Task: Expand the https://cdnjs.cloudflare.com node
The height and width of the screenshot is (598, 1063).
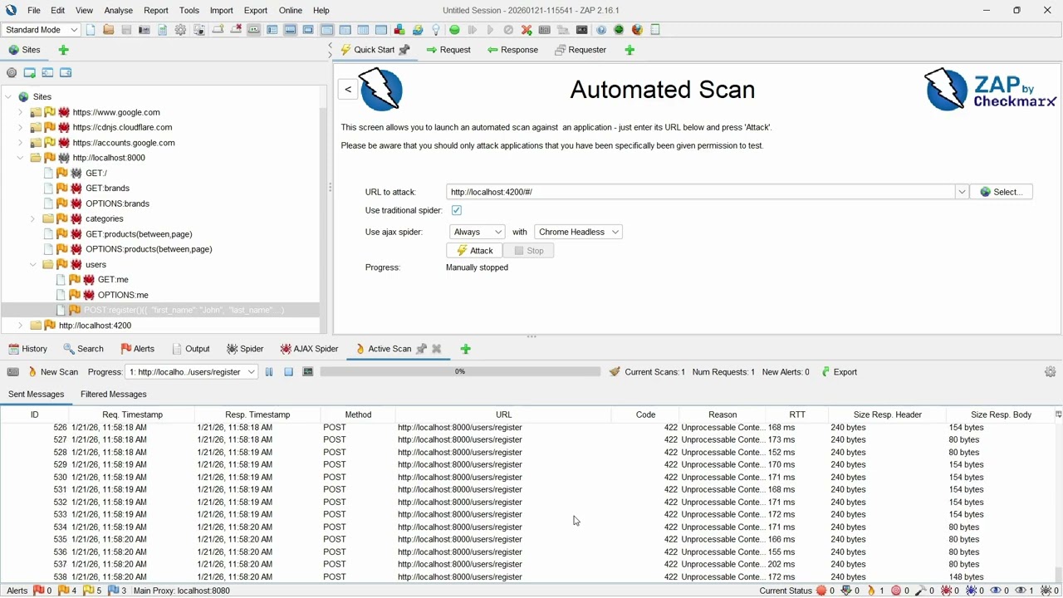Action: tap(20, 127)
